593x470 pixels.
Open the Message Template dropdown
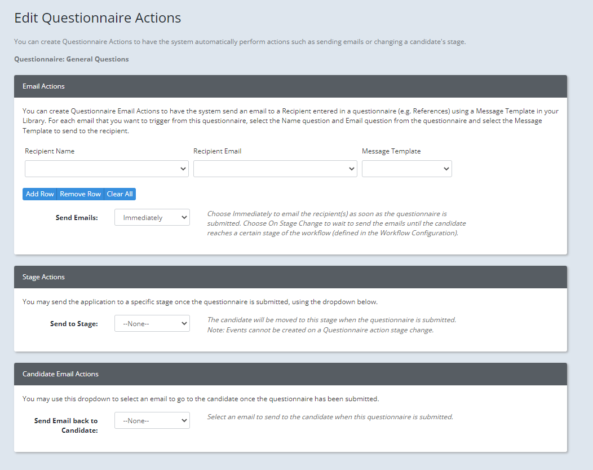click(406, 168)
